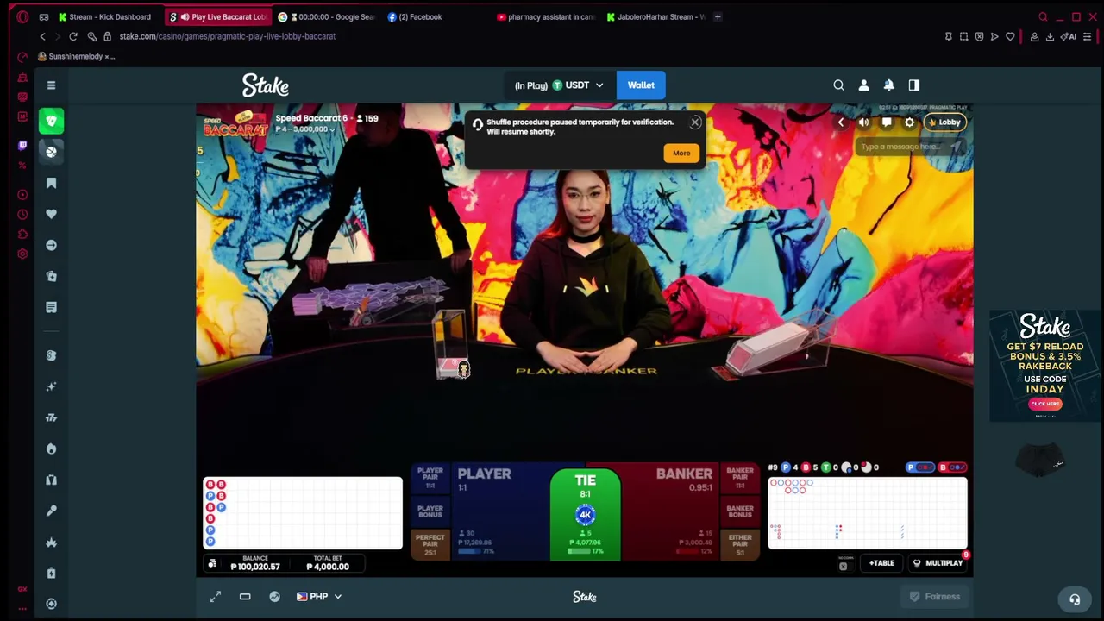Toggle Banker ask prediction indicator
The image size is (1104, 621).
(952, 467)
